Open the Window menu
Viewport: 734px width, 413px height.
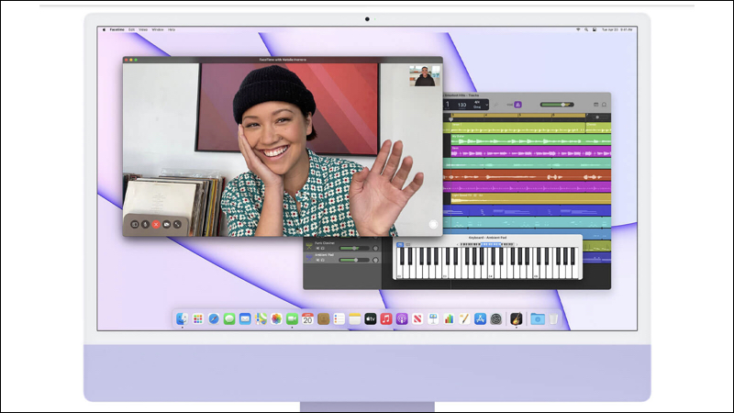tap(158, 29)
